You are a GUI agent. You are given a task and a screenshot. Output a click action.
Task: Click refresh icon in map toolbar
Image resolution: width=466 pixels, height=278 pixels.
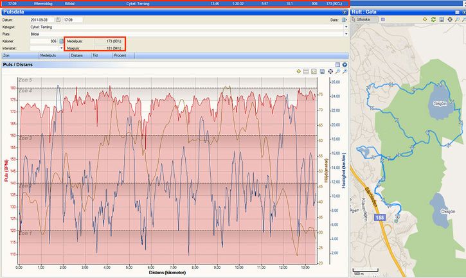(x=433, y=19)
